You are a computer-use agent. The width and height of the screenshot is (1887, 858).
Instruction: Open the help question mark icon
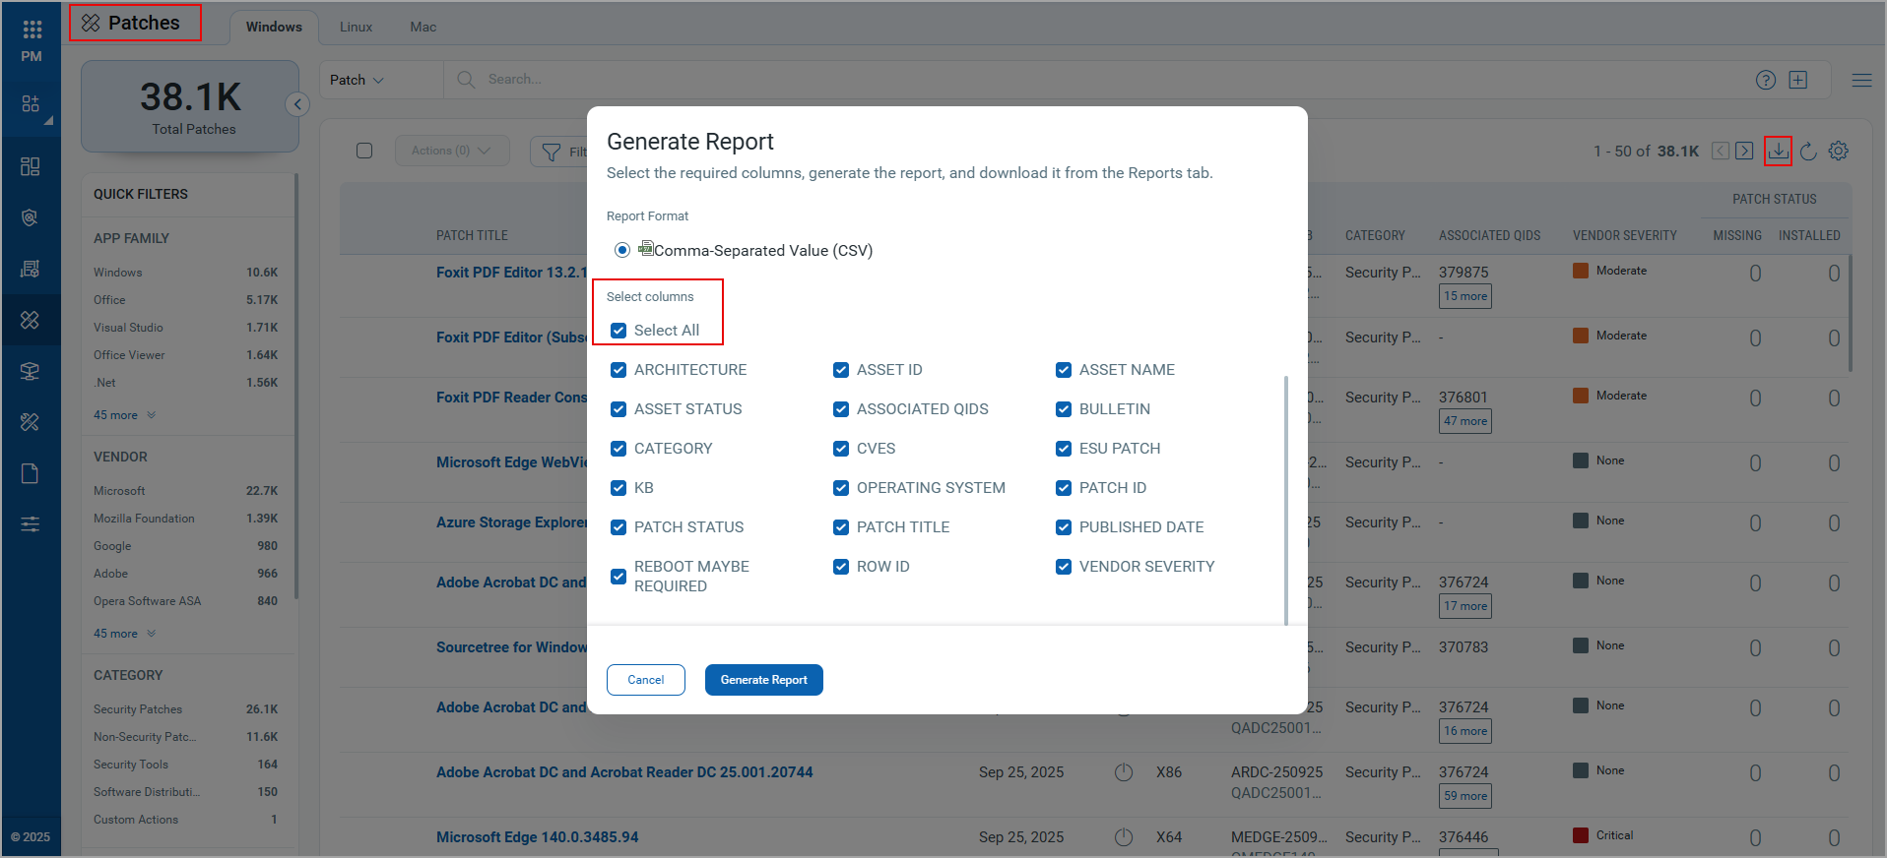[x=1765, y=80]
